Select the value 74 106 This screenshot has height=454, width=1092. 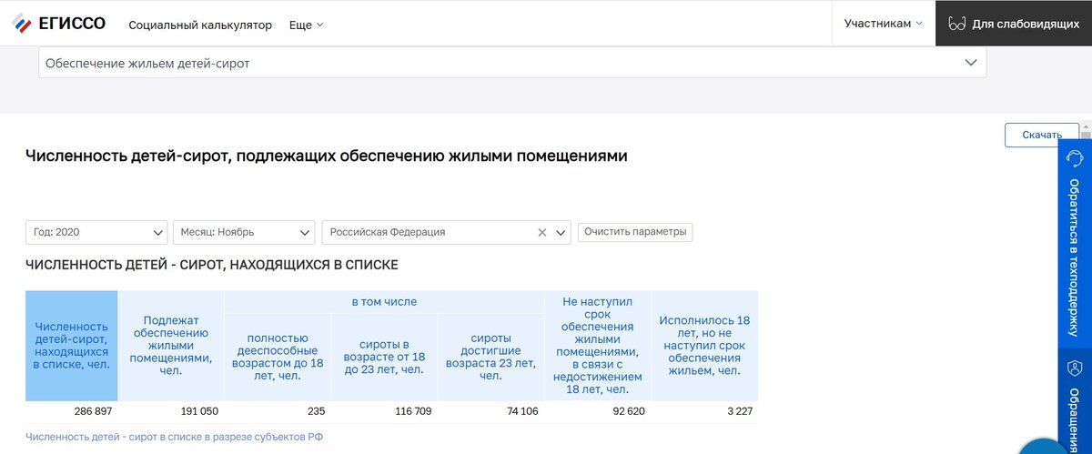click(521, 411)
